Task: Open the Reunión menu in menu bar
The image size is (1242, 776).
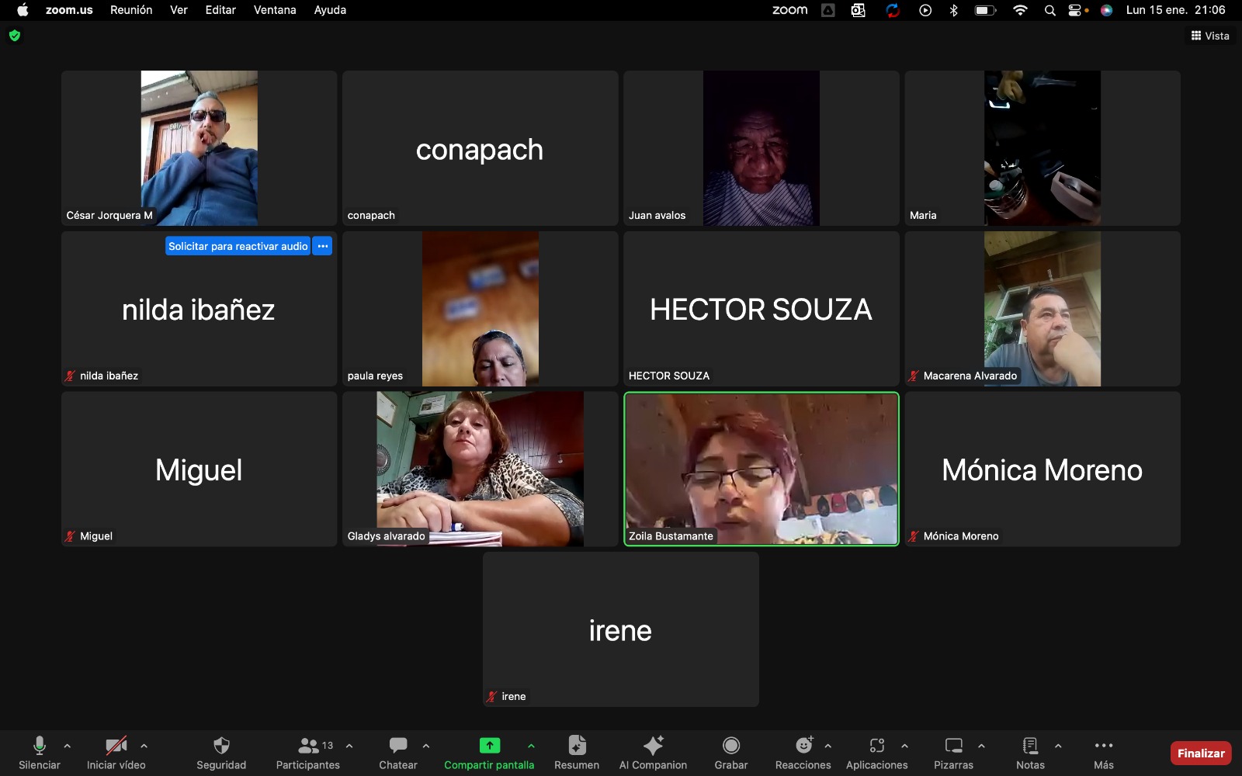Action: pos(131,10)
